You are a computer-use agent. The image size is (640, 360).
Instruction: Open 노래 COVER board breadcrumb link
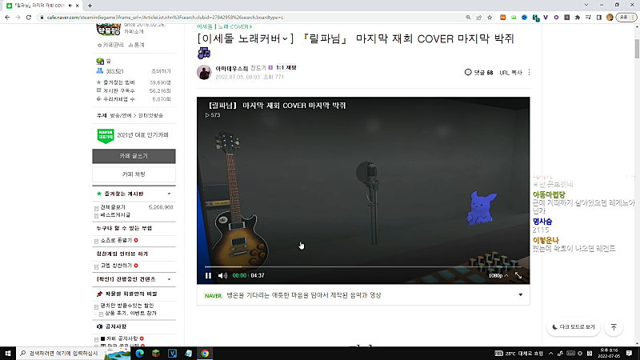234,26
